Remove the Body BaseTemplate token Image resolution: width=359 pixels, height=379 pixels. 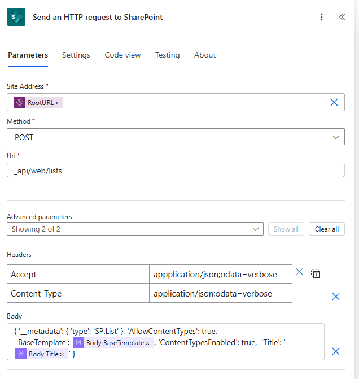pyautogui.click(x=148, y=343)
